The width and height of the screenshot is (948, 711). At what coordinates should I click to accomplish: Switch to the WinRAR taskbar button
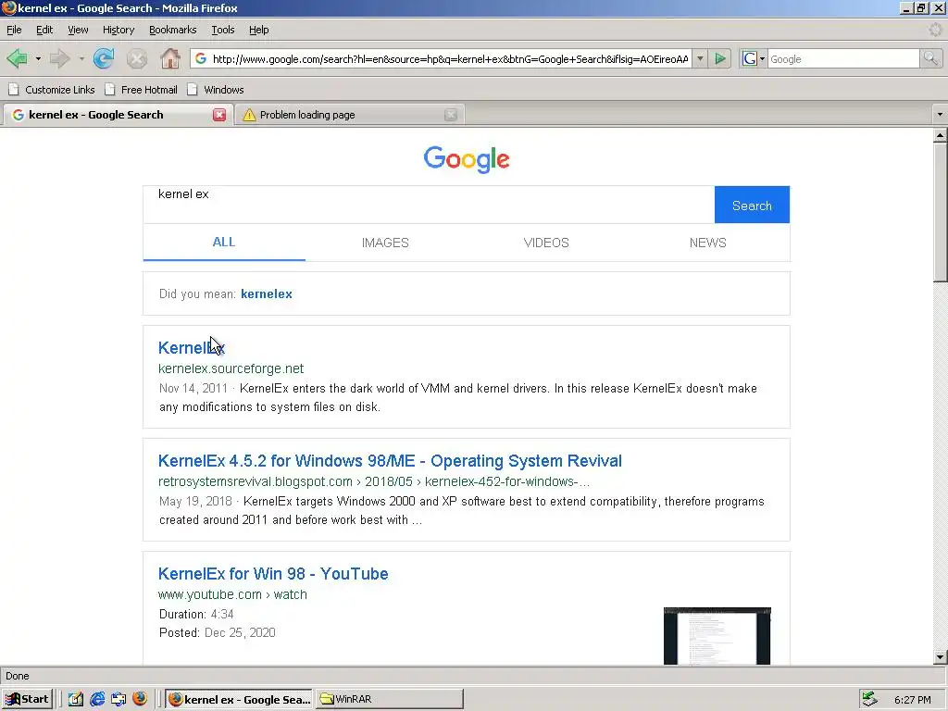pos(390,699)
